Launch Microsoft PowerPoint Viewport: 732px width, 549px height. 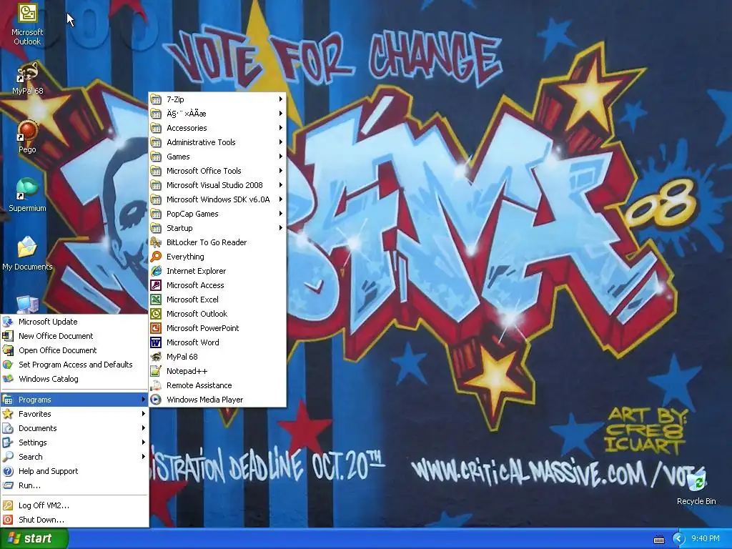[217, 328]
